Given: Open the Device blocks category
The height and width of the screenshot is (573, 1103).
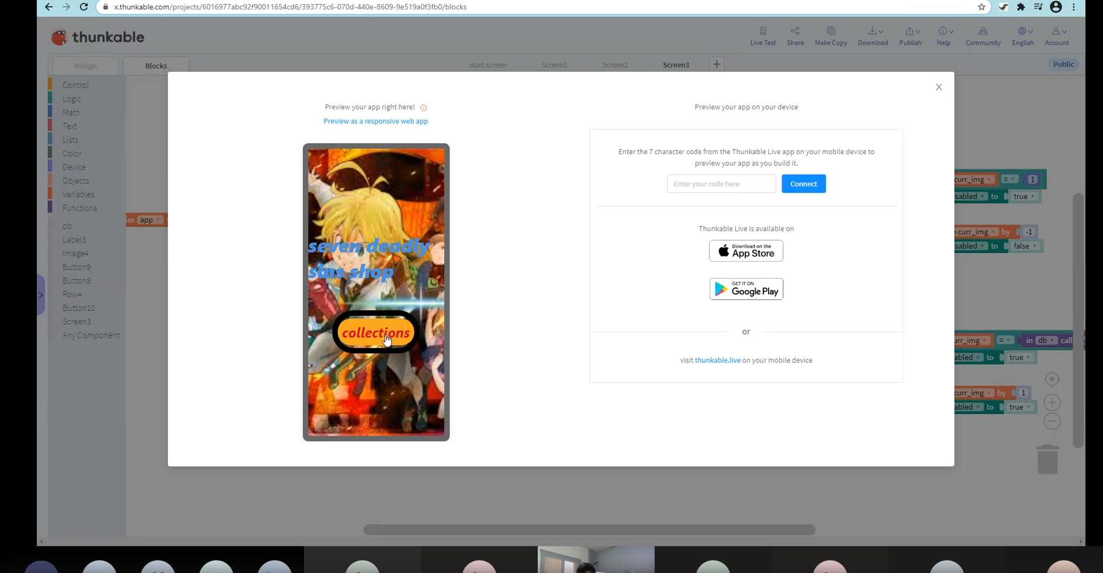Looking at the screenshot, I should click(74, 167).
